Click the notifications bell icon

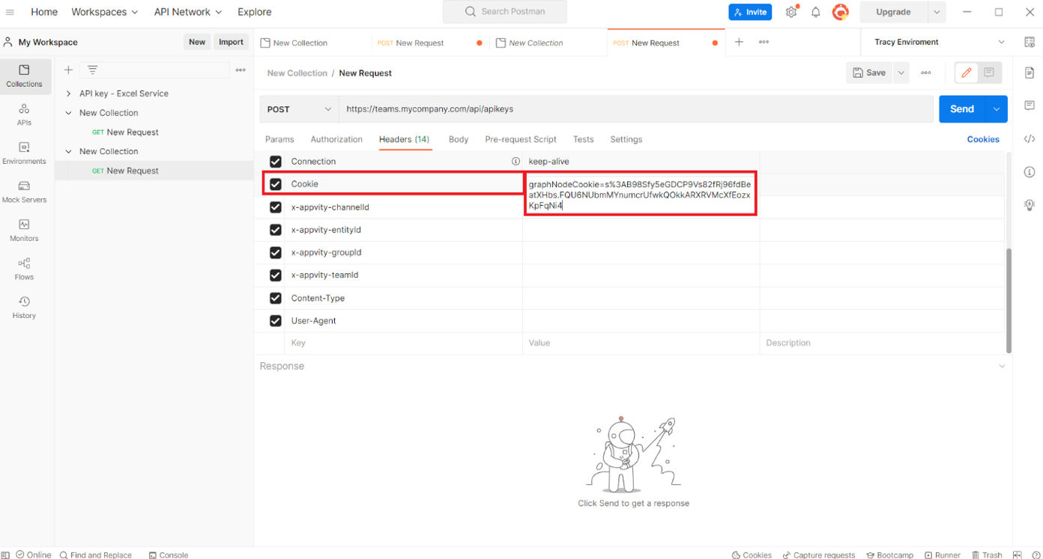click(x=815, y=12)
